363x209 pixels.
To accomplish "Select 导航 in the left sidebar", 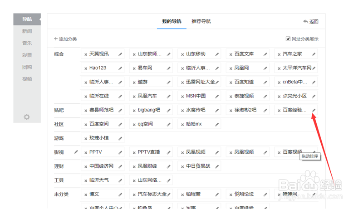I will click(27, 19).
